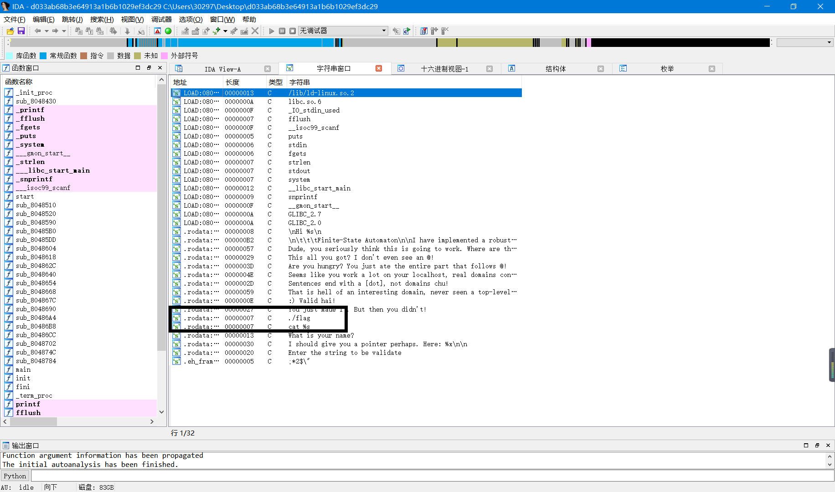The width and height of the screenshot is (835, 492).
Task: Switch to the 十六进制视图-1 tab
Action: click(444, 69)
